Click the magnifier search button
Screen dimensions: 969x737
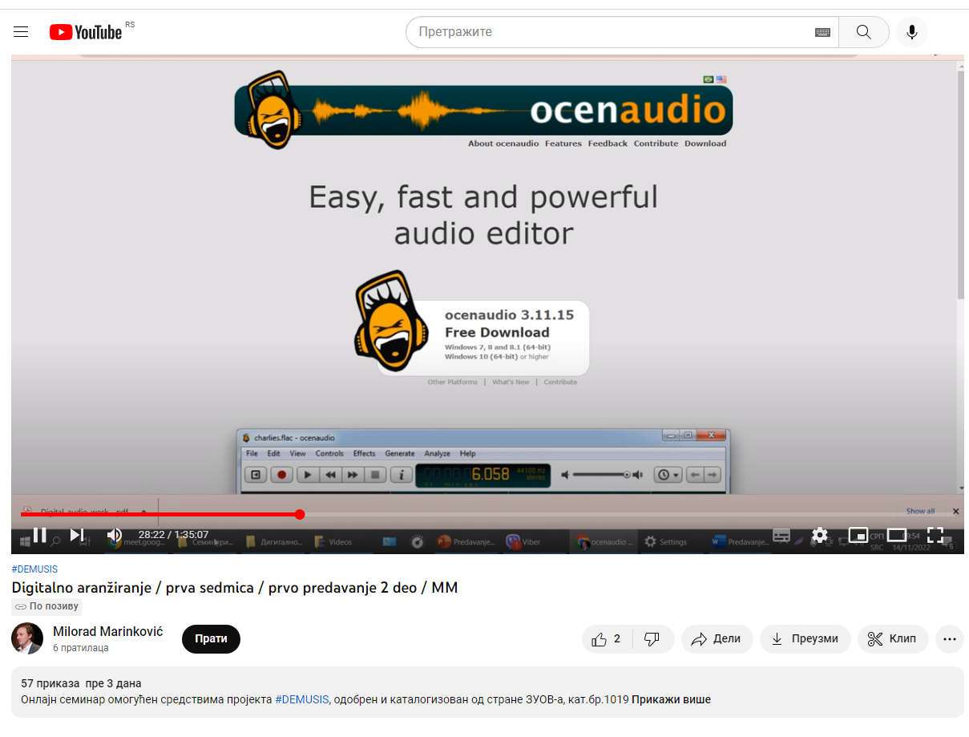[863, 32]
